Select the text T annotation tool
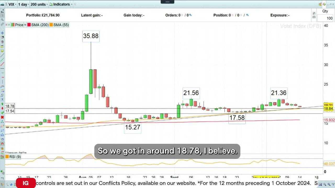This screenshot has width=335, height=188. click(x=2, y=99)
